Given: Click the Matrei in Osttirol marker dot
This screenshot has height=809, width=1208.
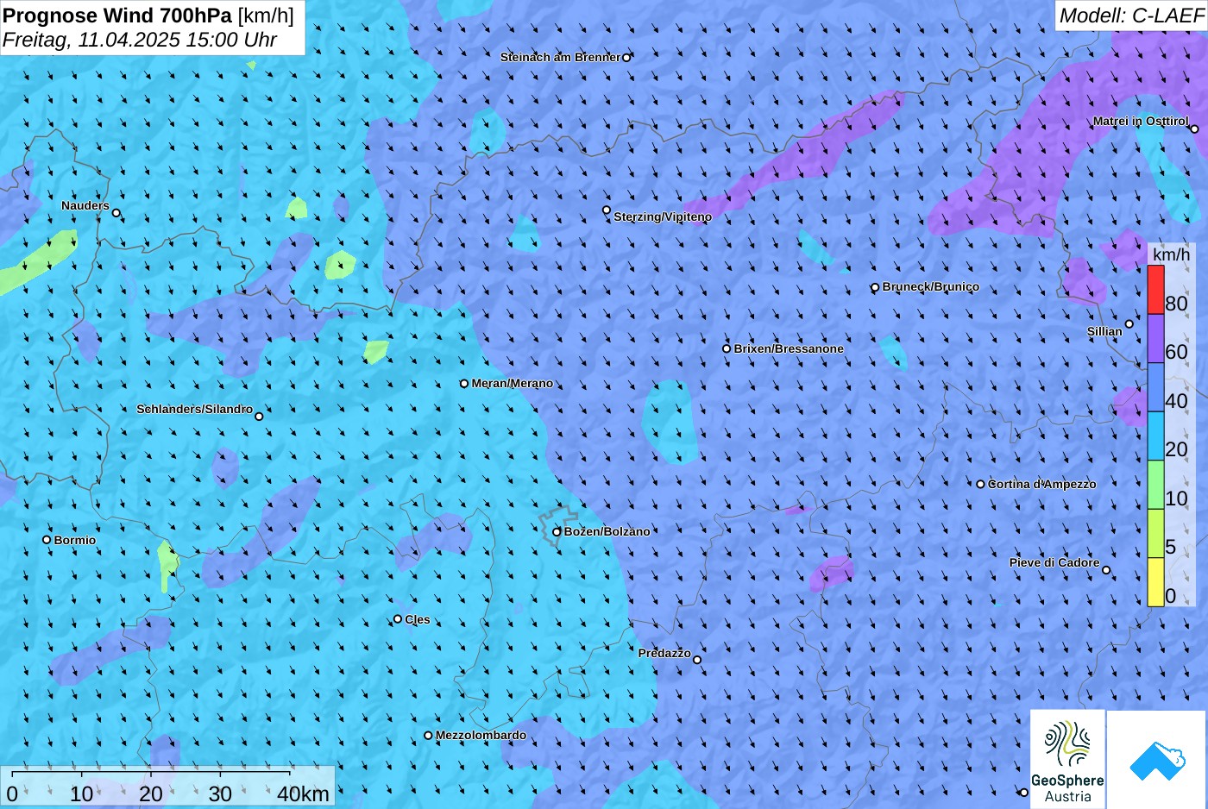Looking at the screenshot, I should (1194, 129).
